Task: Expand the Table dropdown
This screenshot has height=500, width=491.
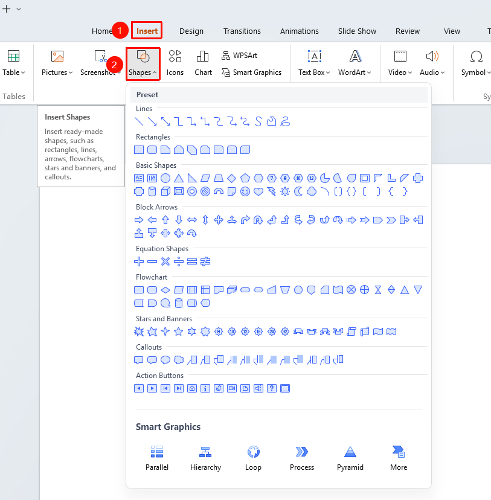Action: click(13, 63)
